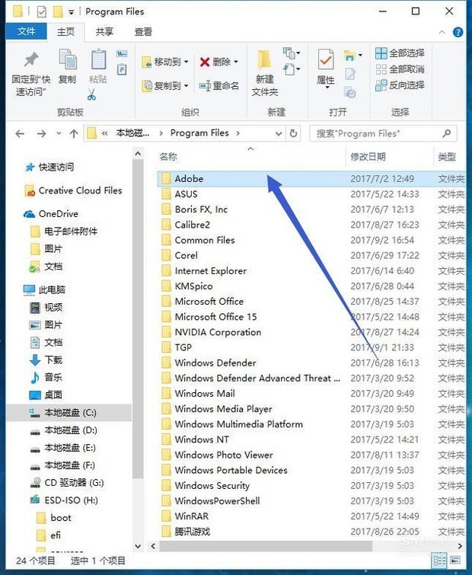Image resolution: width=472 pixels, height=575 pixels.
Task: Click 本地磁... in address breadcrumb
Action: click(x=132, y=133)
